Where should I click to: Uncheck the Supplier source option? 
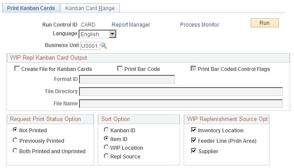coord(194,151)
